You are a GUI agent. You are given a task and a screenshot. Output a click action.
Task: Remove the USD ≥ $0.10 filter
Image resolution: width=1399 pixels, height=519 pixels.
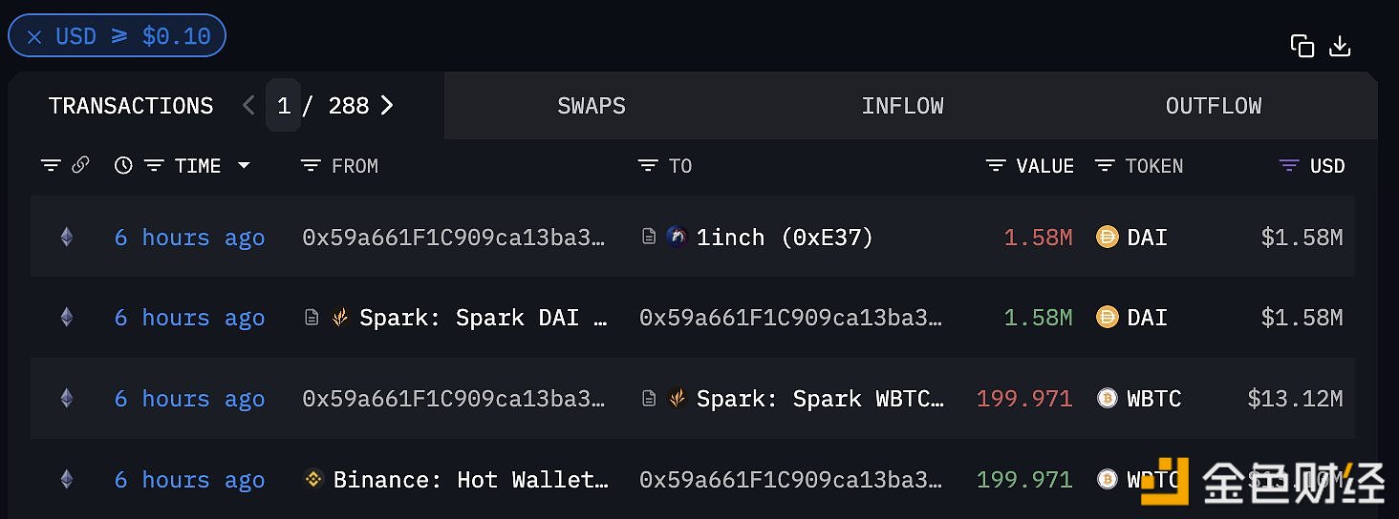[x=34, y=37]
